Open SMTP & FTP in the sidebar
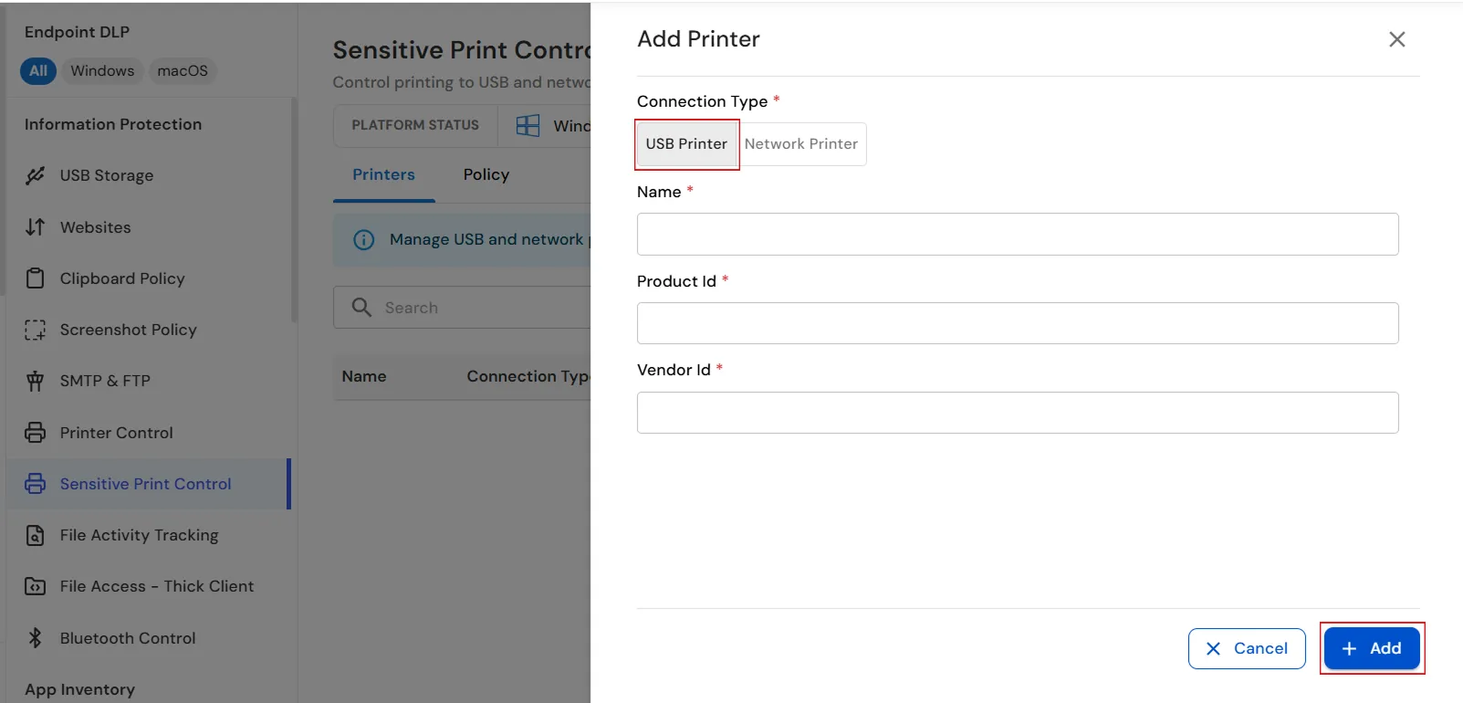Screen dimensions: 1463x703 coord(148,381)
